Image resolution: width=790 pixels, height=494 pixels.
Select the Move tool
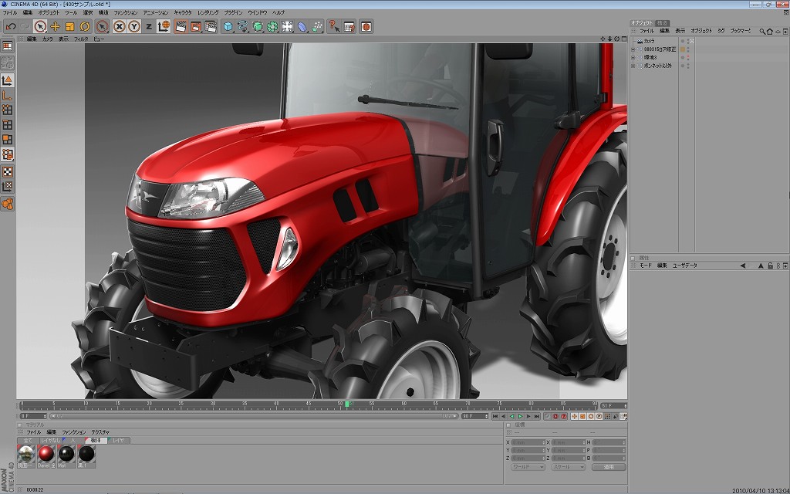pyautogui.click(x=55, y=26)
